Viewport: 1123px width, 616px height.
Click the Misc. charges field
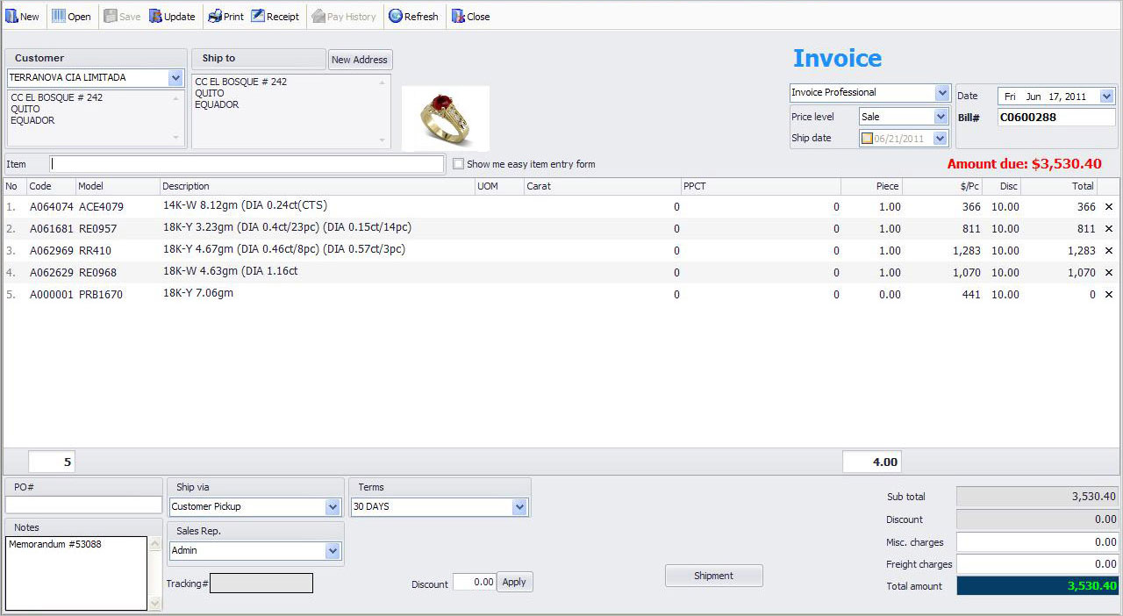(x=1037, y=542)
